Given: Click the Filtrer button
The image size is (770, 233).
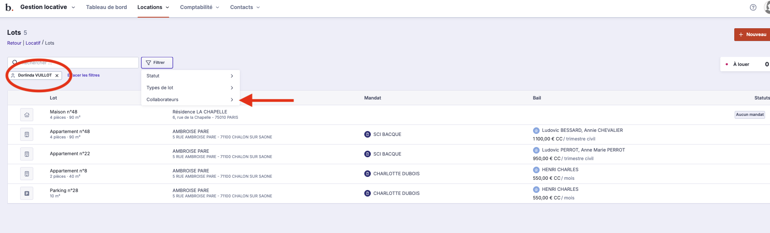Looking at the screenshot, I should (156, 63).
